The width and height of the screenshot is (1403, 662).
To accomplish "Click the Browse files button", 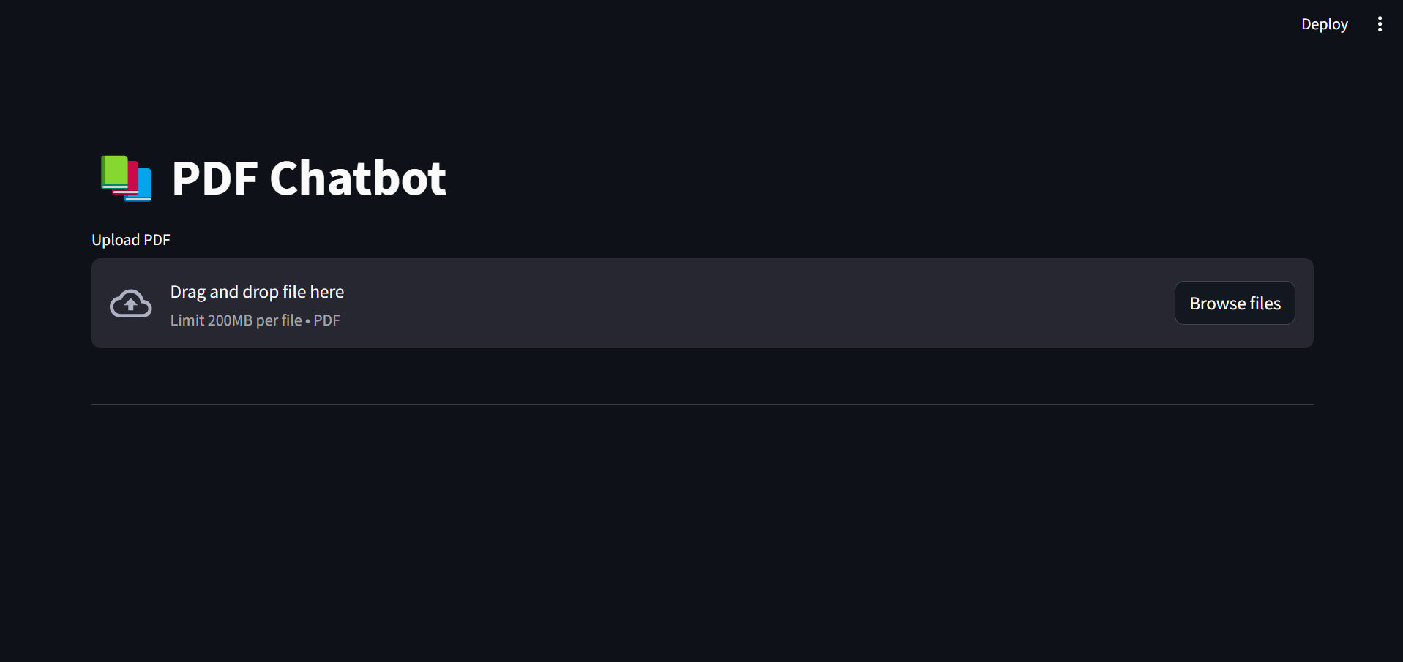I will click(x=1235, y=303).
